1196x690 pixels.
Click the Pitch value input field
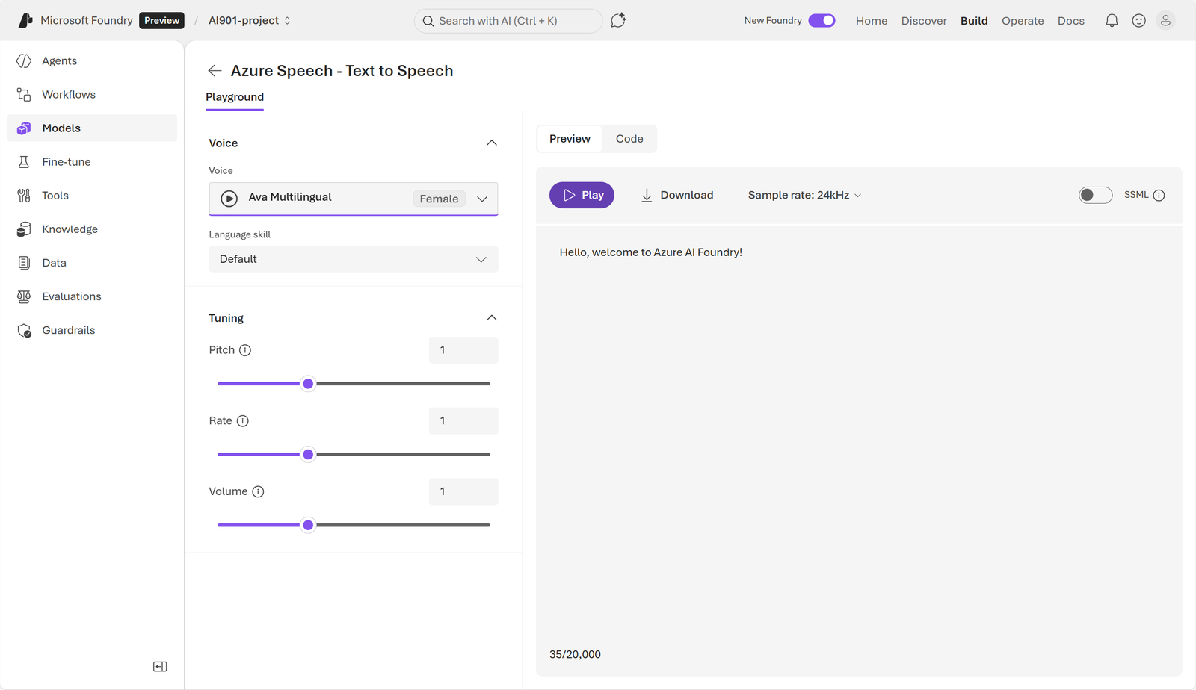[463, 350]
